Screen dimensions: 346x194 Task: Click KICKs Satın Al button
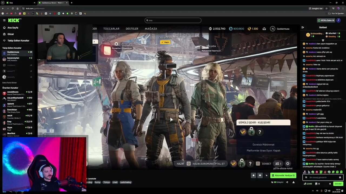pyautogui.click(x=326, y=20)
